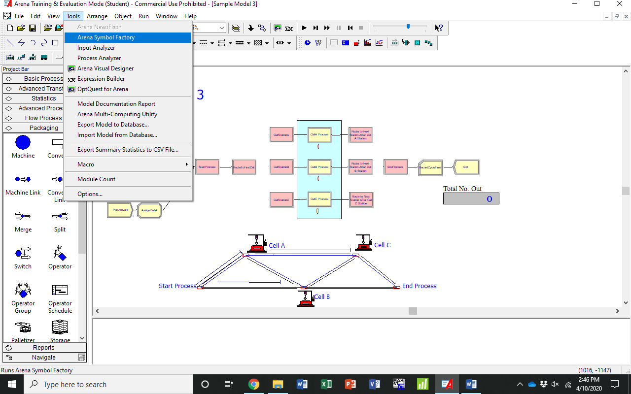Open Module Count from Tools menu
The image size is (631, 394).
tap(128, 179)
